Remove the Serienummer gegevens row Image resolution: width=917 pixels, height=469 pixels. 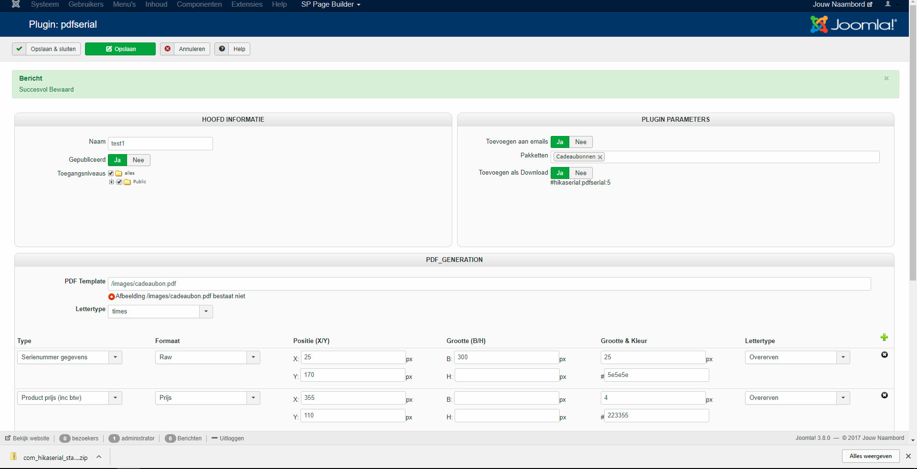pos(884,354)
